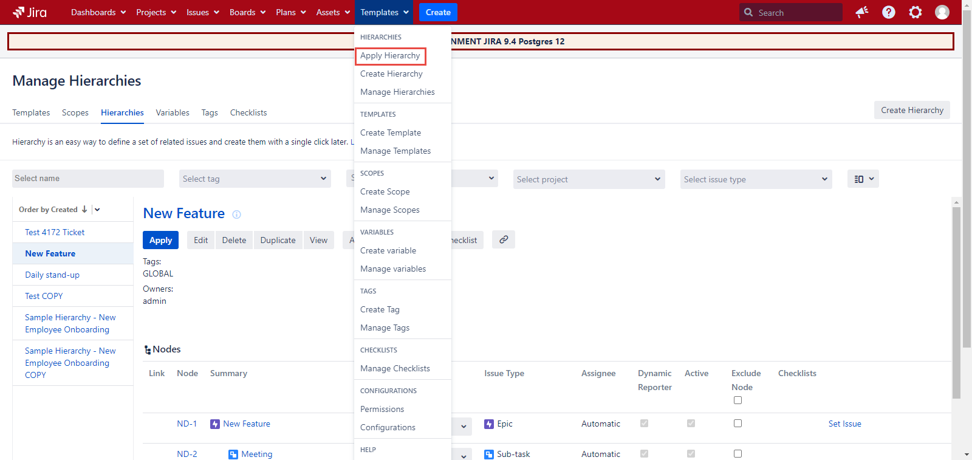Open the settings gear icon

(x=915, y=12)
